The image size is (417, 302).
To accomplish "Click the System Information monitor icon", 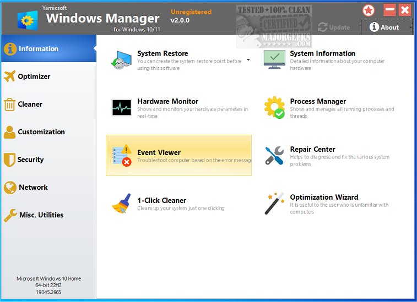I will click(274, 59).
